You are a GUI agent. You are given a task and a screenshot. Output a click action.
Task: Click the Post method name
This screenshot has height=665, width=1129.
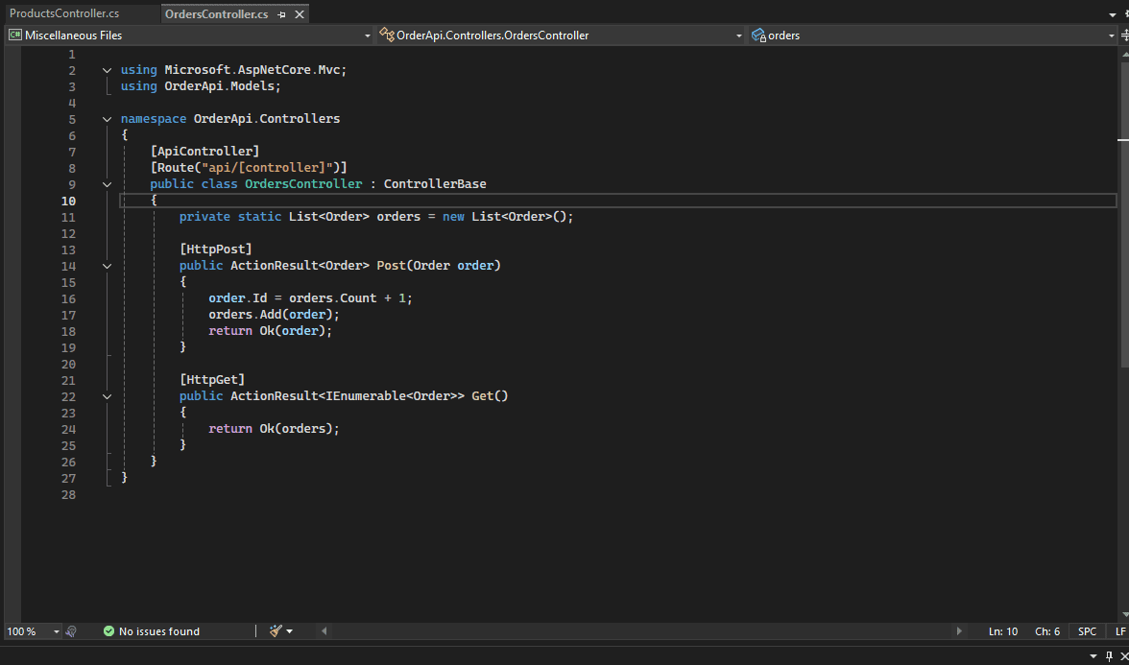click(391, 266)
